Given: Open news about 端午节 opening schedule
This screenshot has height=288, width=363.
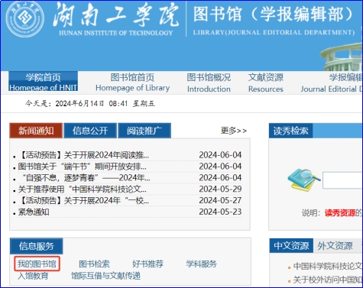Looking at the screenshot, I should point(82,167).
